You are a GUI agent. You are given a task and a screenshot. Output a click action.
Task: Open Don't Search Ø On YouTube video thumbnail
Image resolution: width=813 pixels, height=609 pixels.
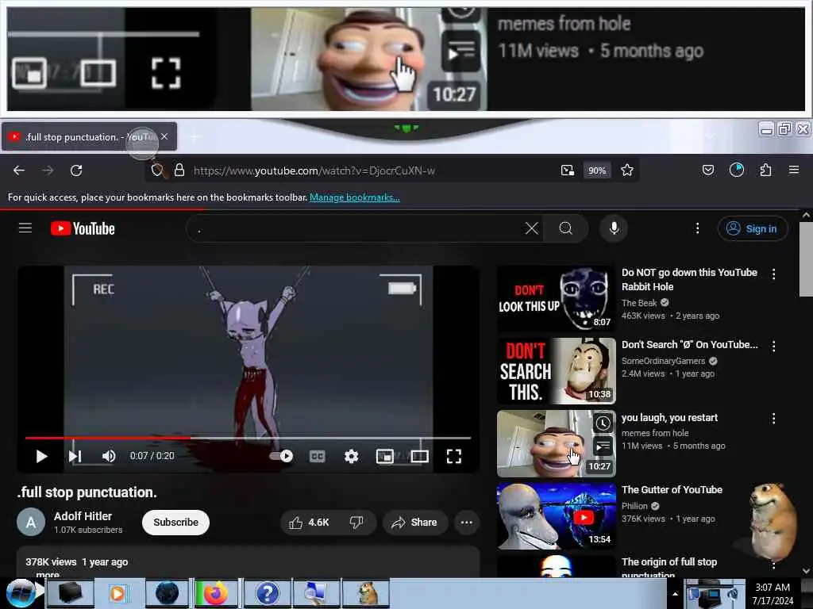[557, 371]
